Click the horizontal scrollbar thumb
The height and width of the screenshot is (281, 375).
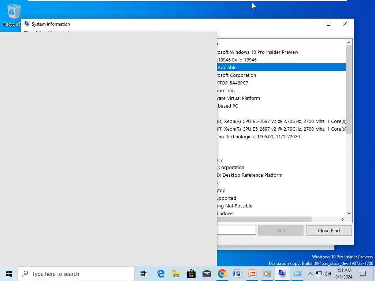tap(264, 219)
